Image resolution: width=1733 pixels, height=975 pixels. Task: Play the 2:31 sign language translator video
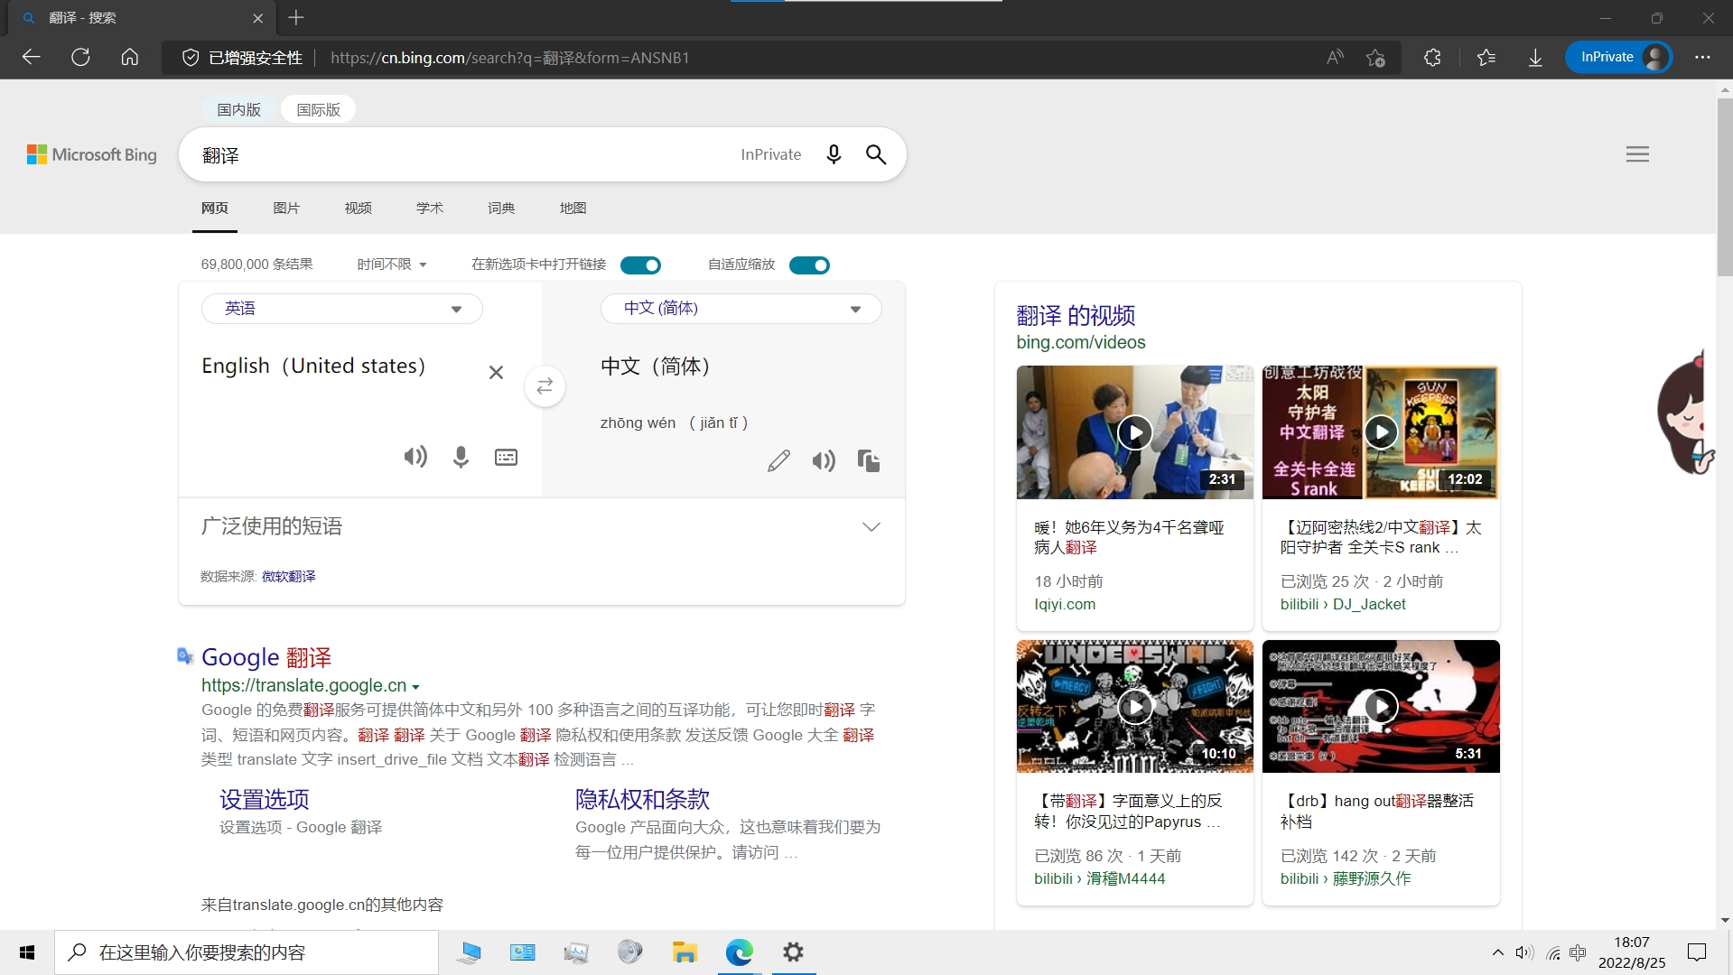(1135, 432)
